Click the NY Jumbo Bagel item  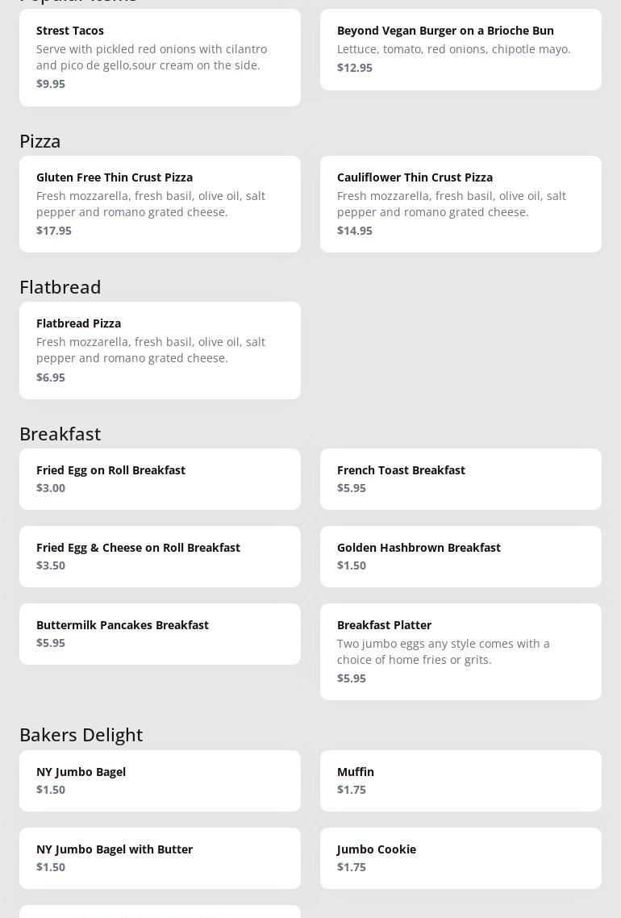pos(160,781)
